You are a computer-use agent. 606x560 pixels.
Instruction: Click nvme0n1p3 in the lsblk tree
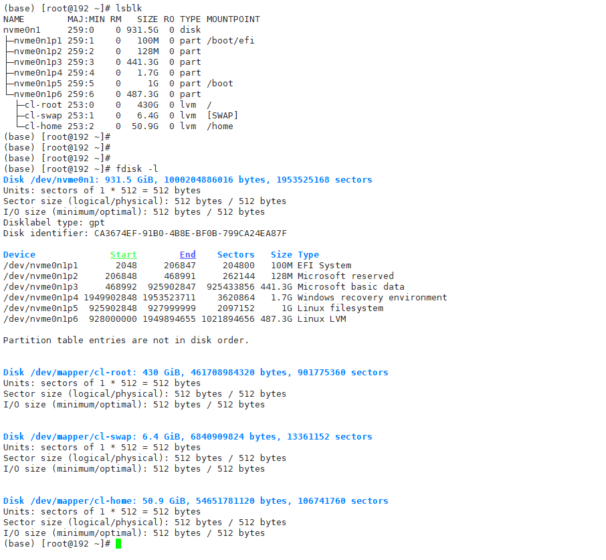[37, 62]
